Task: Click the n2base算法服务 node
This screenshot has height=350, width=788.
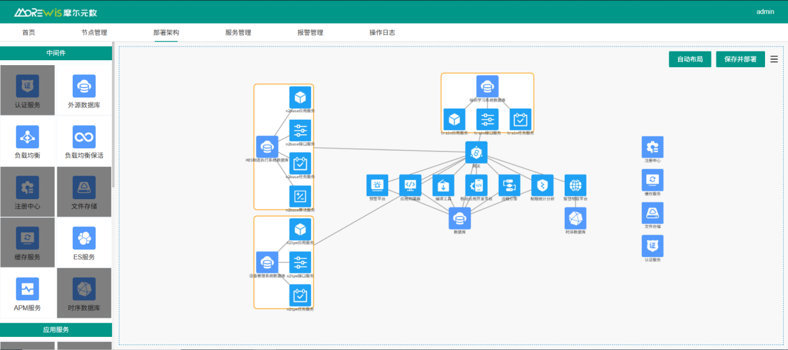Action: click(x=300, y=196)
